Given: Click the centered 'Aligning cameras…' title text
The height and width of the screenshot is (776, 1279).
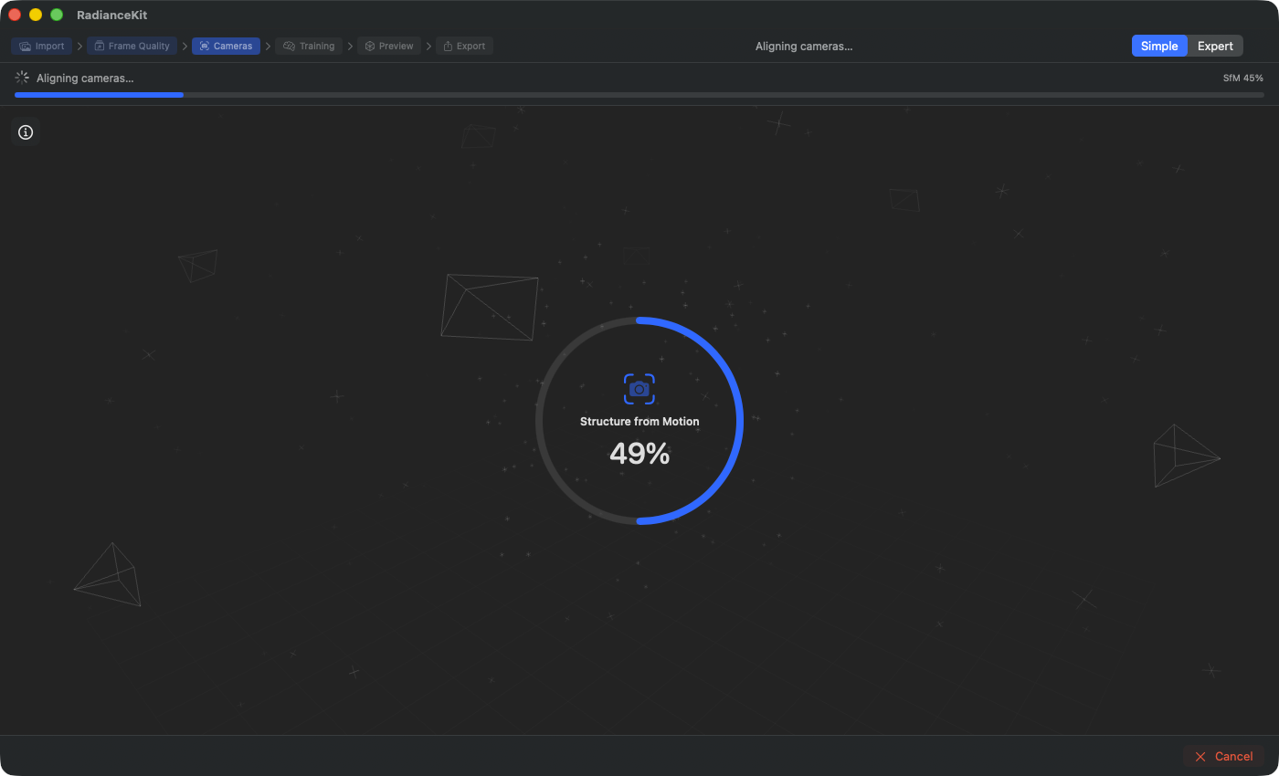Looking at the screenshot, I should point(804,46).
